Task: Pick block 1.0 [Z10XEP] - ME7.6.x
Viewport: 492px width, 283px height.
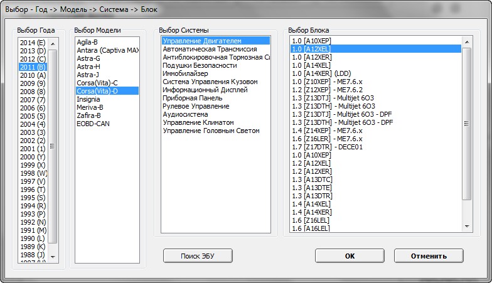Action: point(376,82)
